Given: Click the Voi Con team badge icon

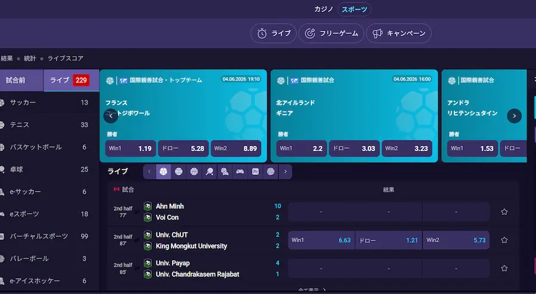Looking at the screenshot, I should [148, 217].
